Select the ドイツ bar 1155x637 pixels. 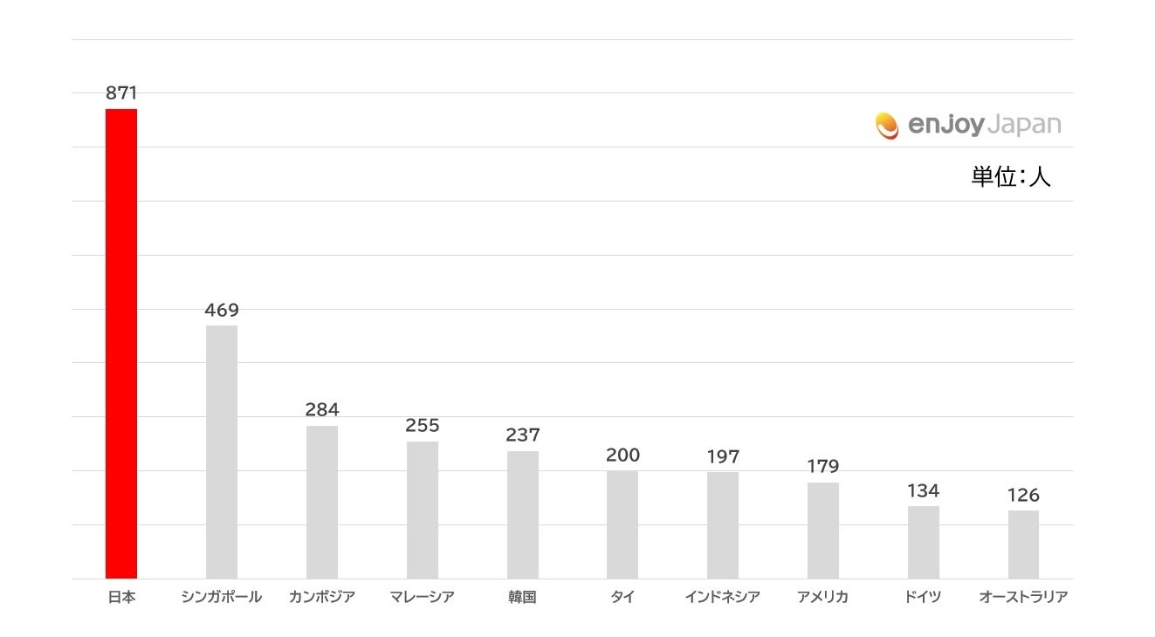[x=924, y=542]
